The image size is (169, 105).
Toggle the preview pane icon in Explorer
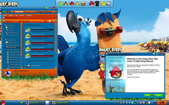[50, 21]
